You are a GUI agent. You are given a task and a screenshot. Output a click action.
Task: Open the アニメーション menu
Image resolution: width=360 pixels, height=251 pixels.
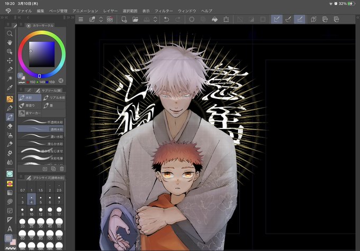pos(85,11)
